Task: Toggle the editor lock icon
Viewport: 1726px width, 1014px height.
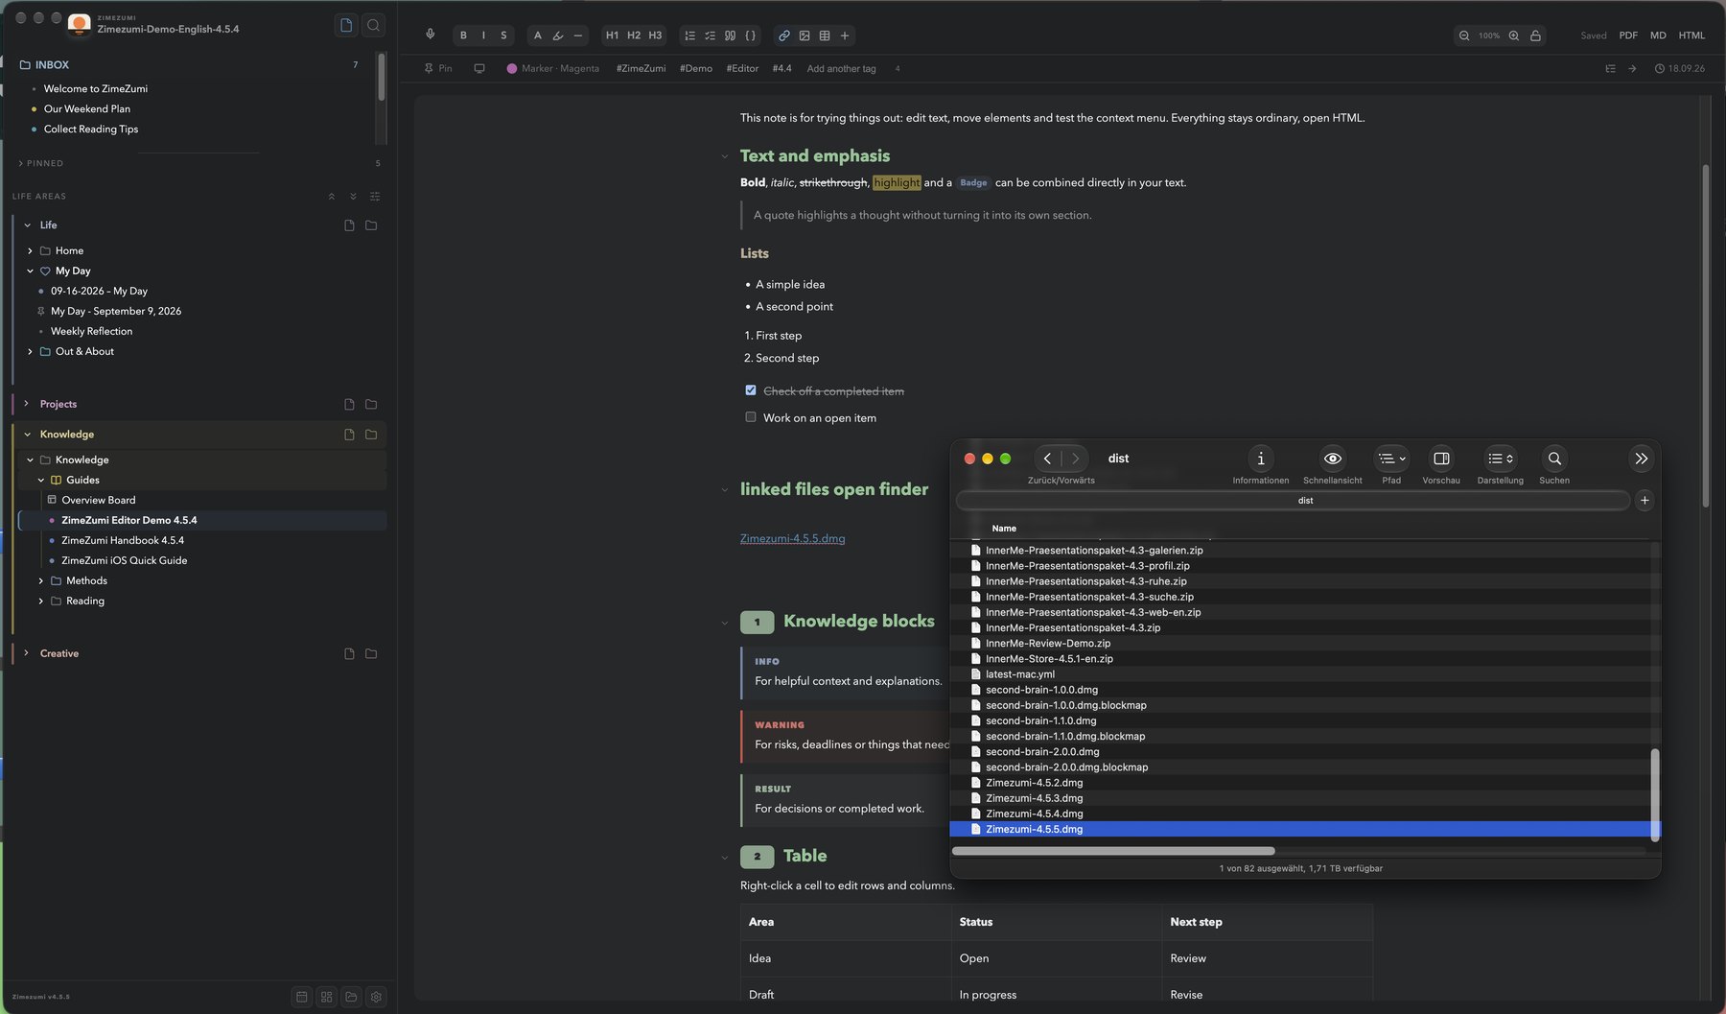Action: coord(1535,35)
